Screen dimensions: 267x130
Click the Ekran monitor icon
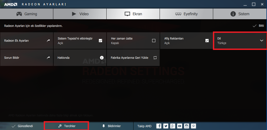(x=127, y=14)
